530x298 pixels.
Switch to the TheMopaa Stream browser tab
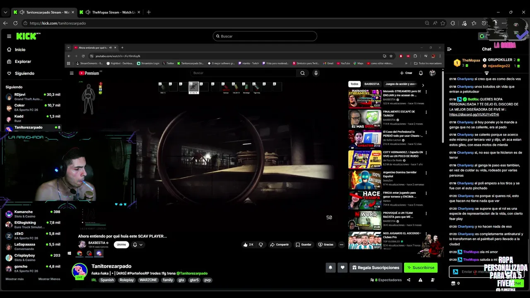coord(110,12)
